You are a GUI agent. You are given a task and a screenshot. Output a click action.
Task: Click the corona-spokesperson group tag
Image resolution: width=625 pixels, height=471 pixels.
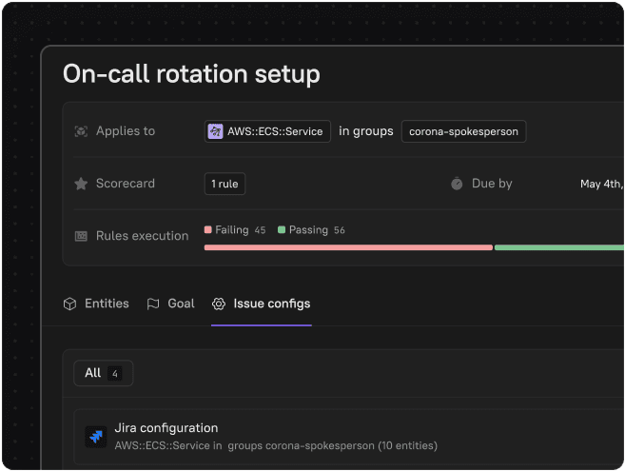pos(463,131)
